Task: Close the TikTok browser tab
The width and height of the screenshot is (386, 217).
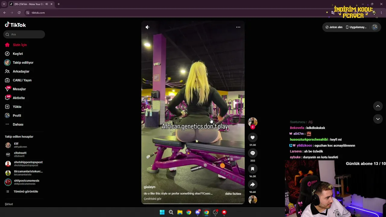Action: [x=51, y=4]
